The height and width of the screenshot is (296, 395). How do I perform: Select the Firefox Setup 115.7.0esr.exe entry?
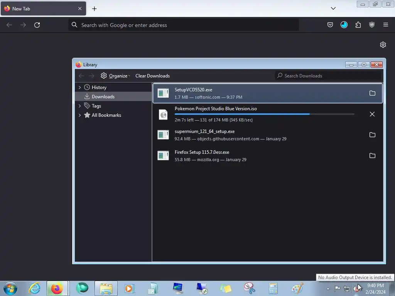click(268, 156)
